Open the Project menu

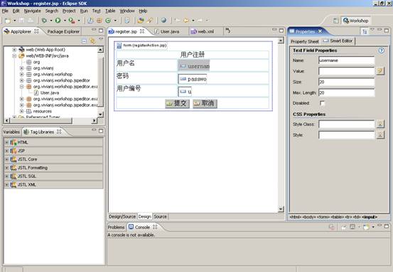pyautogui.click(x=69, y=11)
